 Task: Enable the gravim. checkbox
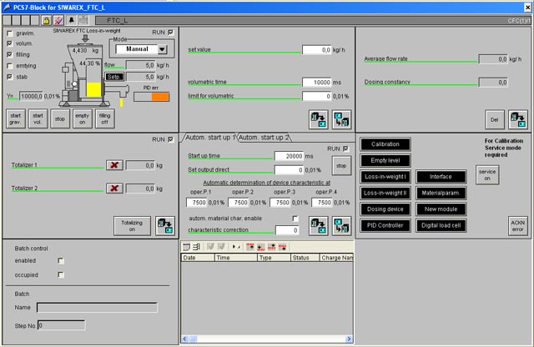[x=9, y=33]
